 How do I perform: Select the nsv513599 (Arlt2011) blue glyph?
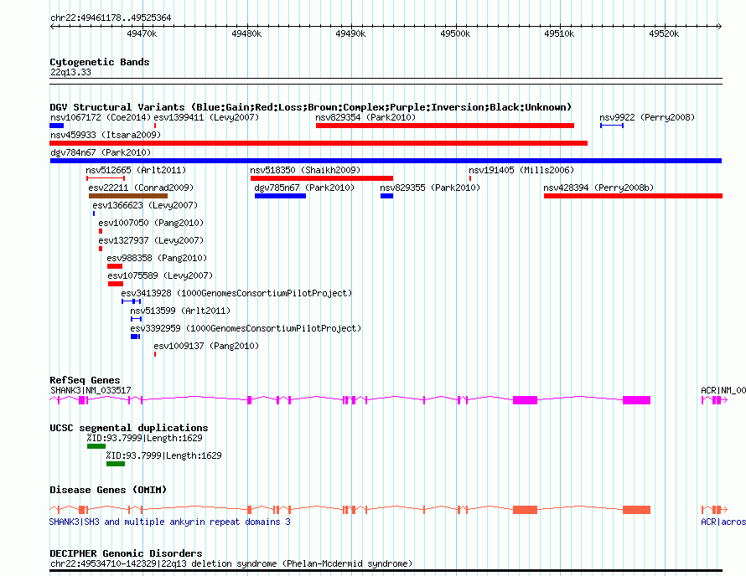[137, 319]
